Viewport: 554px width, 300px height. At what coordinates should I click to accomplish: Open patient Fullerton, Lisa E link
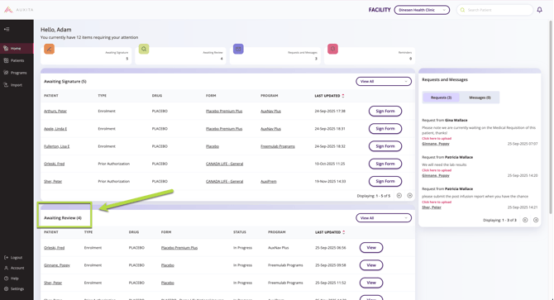pyautogui.click(x=56, y=146)
